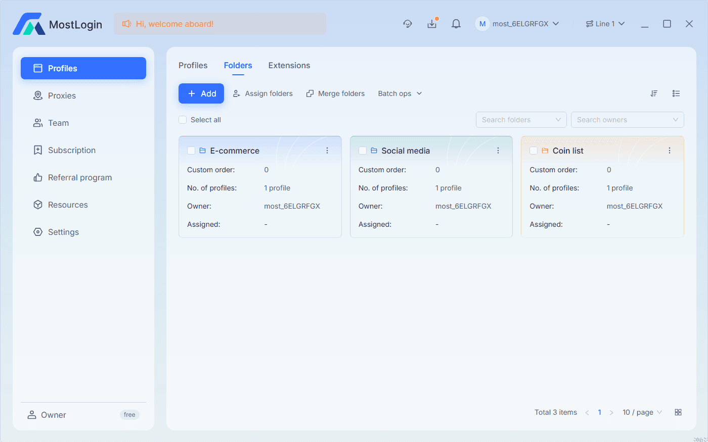The height and width of the screenshot is (442, 708).
Task: Click Assign folders
Action: tap(263, 93)
